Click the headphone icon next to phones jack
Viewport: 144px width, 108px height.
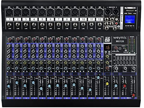(x=118, y=29)
